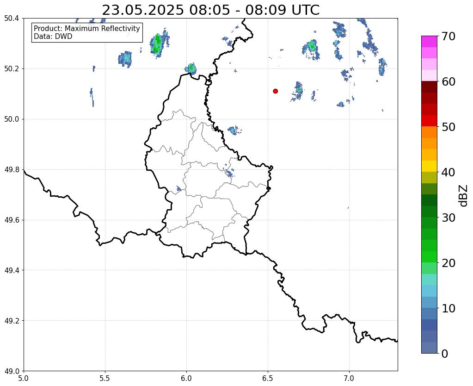
Task: Click the radar echo just east of the red marker
Action: (298, 91)
